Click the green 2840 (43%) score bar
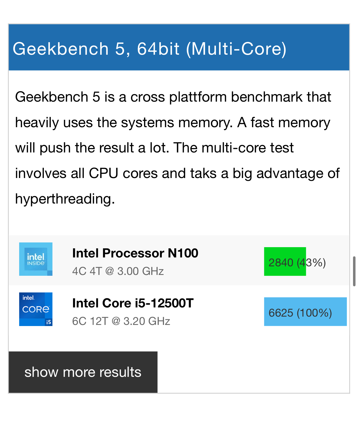Image resolution: width=358 pixels, height=431 pixels. pos(285,262)
